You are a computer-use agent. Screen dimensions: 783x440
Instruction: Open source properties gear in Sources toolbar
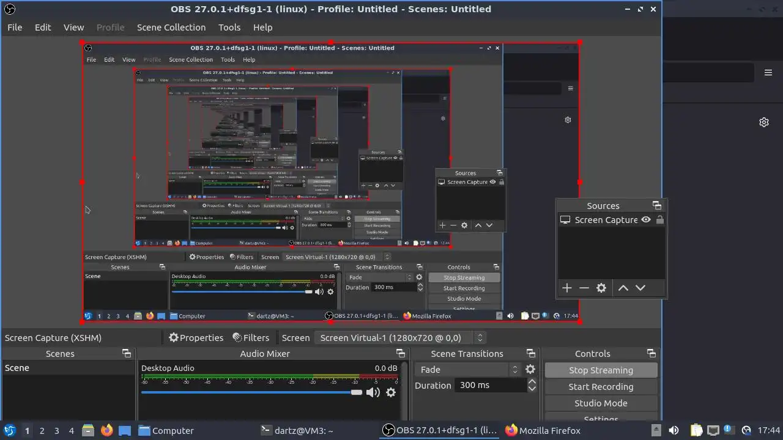click(601, 288)
